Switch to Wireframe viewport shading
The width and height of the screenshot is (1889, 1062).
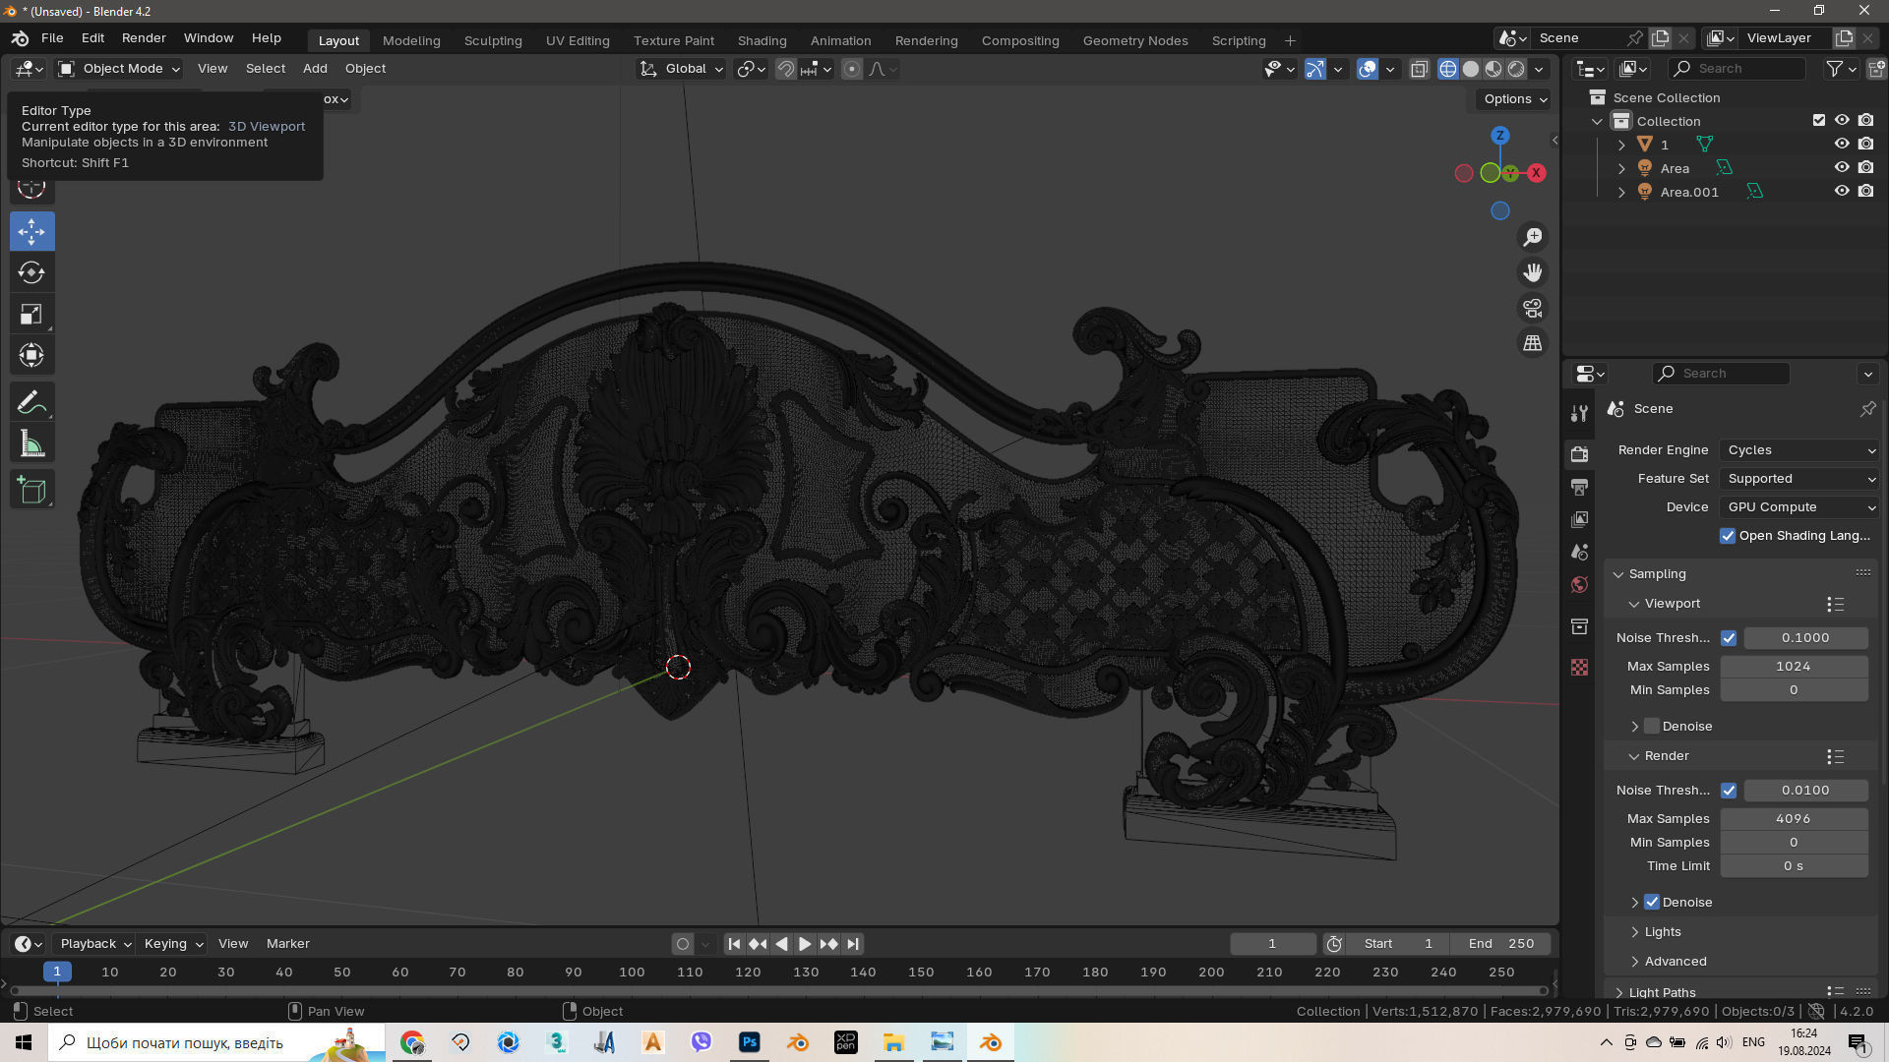point(1448,69)
